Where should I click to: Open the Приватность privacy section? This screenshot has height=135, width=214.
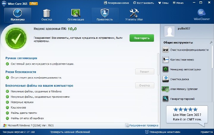104,15
